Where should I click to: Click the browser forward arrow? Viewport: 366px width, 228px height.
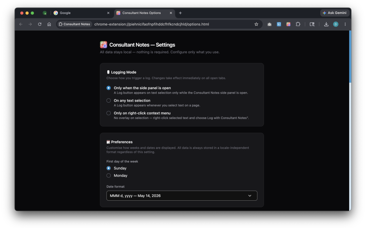[30, 24]
